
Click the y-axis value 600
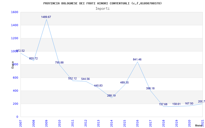pos(15,78)
